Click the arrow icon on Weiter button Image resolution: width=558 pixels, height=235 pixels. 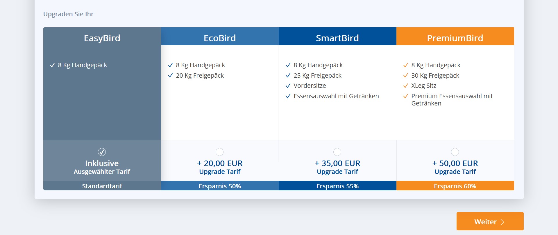(502, 222)
